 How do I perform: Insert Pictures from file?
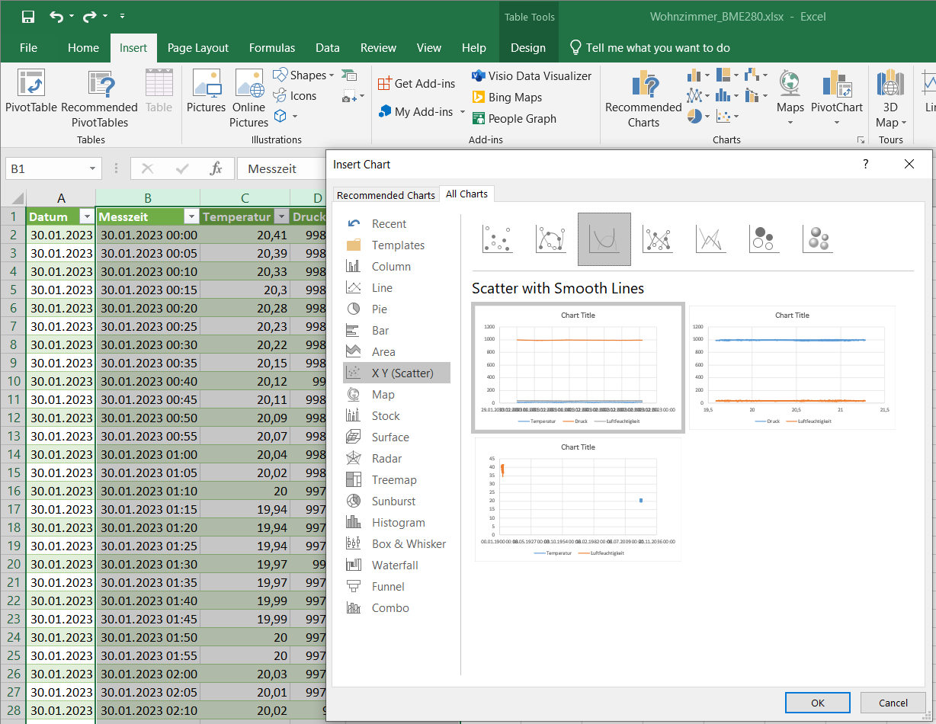coord(207,91)
